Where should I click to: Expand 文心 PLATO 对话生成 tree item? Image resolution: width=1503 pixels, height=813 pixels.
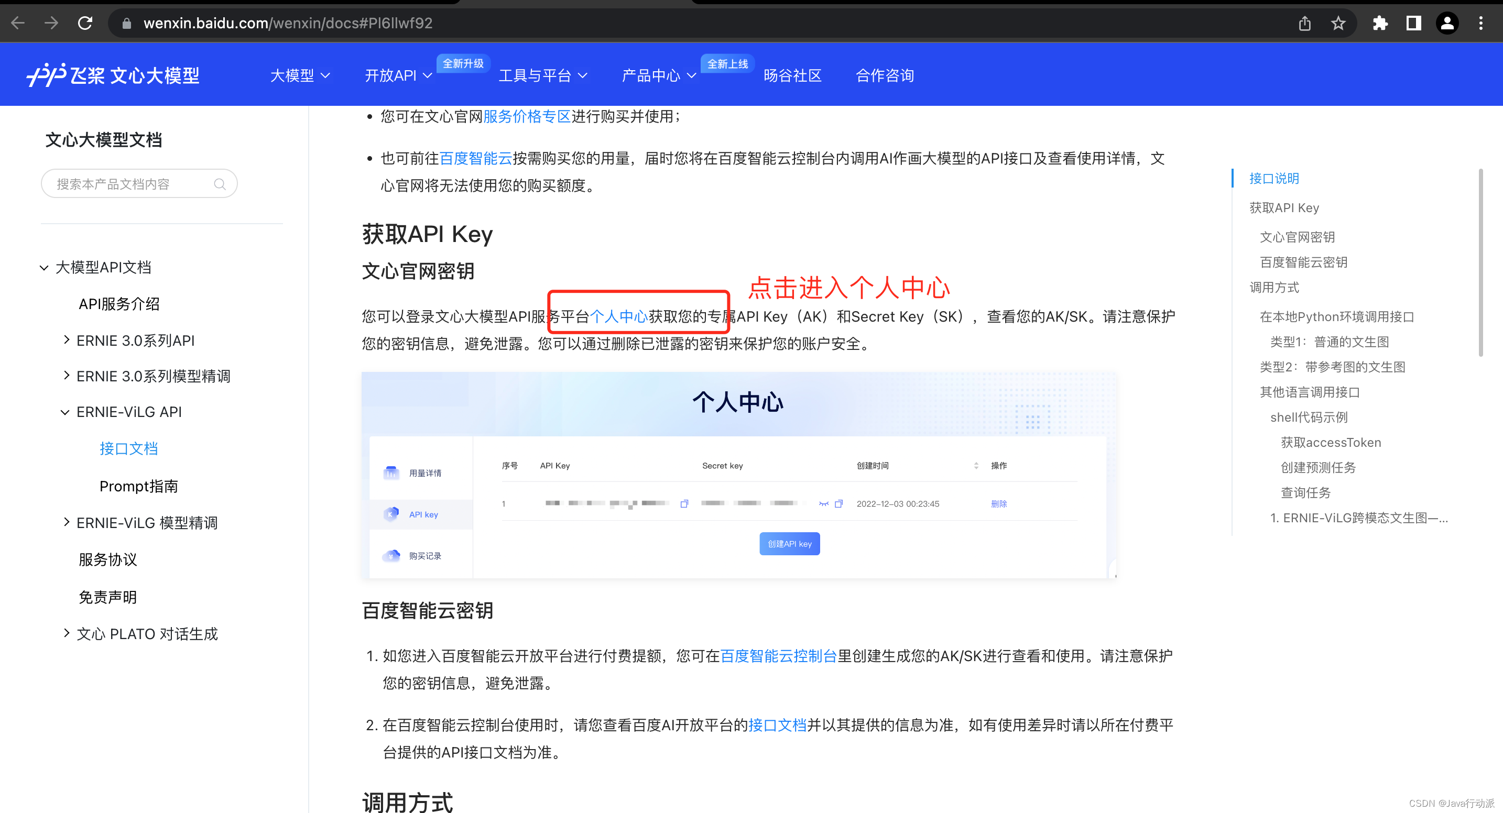[66, 633]
